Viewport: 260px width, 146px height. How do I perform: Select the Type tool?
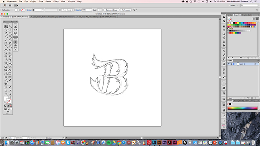10,33
